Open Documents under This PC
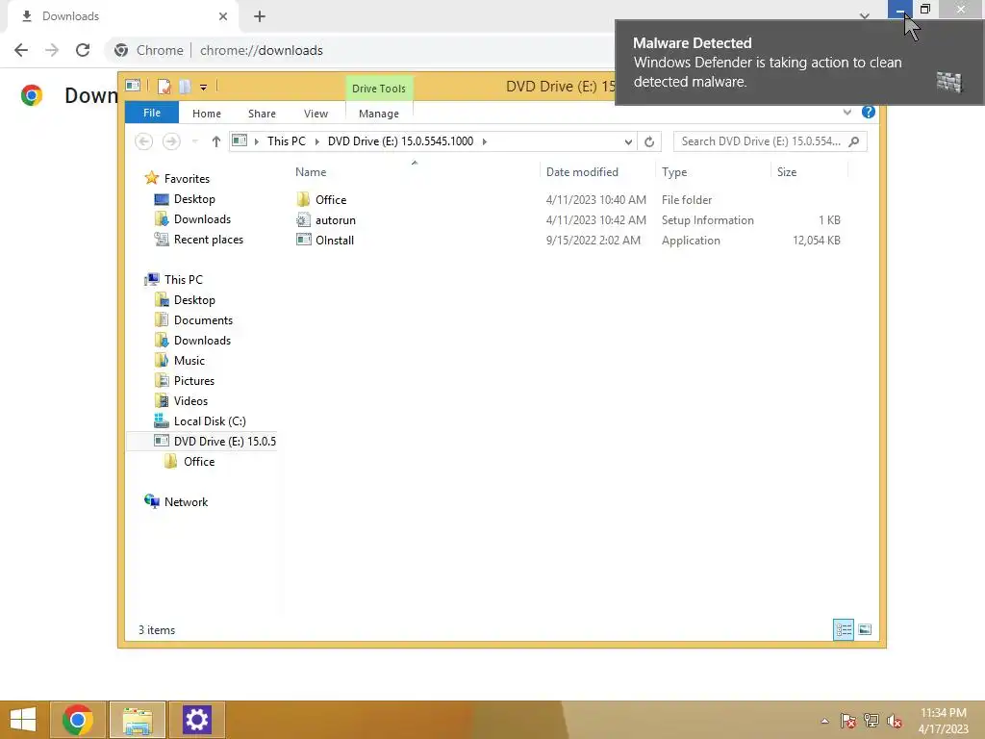 (x=203, y=319)
